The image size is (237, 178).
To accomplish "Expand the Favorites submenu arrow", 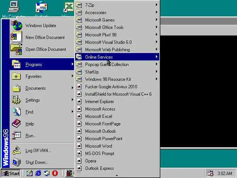I will [x=73, y=76].
